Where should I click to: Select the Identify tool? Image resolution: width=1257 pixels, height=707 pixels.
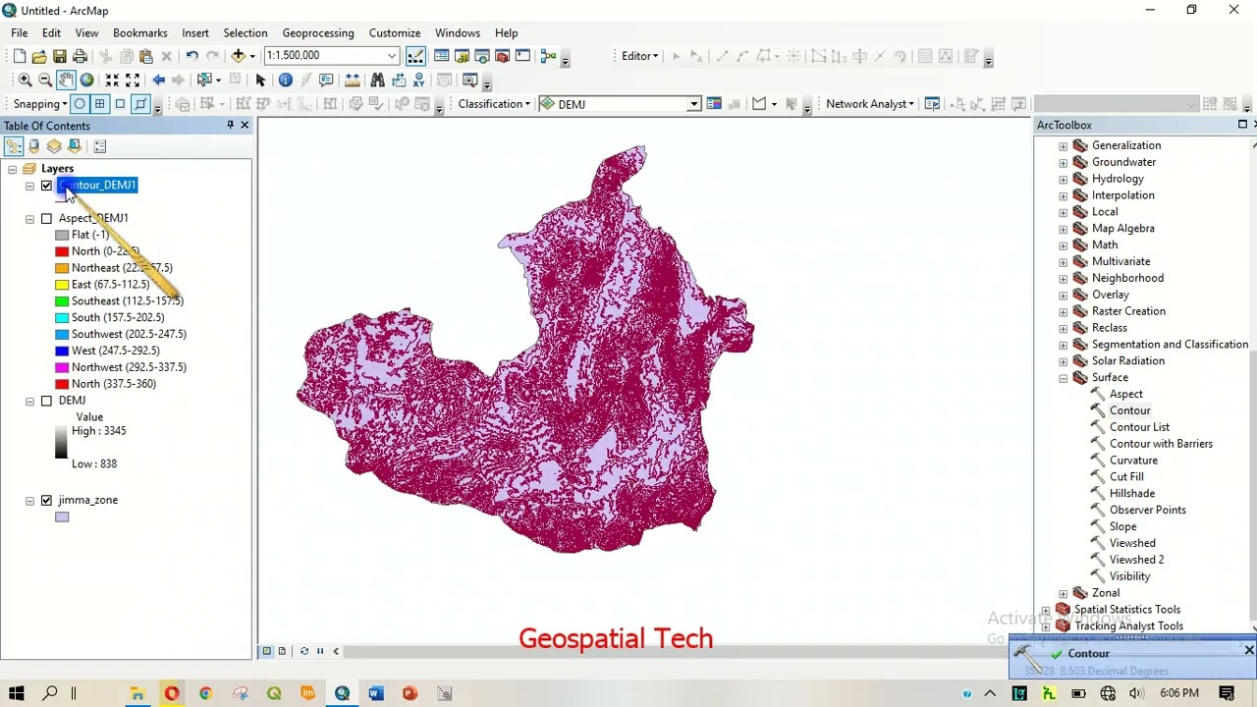tap(285, 80)
